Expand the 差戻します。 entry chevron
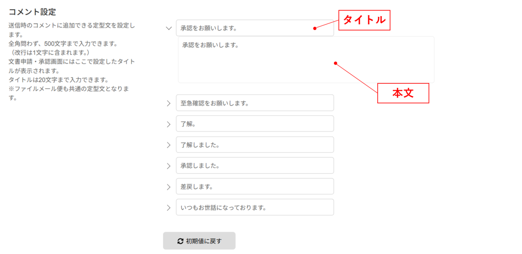 168,187
